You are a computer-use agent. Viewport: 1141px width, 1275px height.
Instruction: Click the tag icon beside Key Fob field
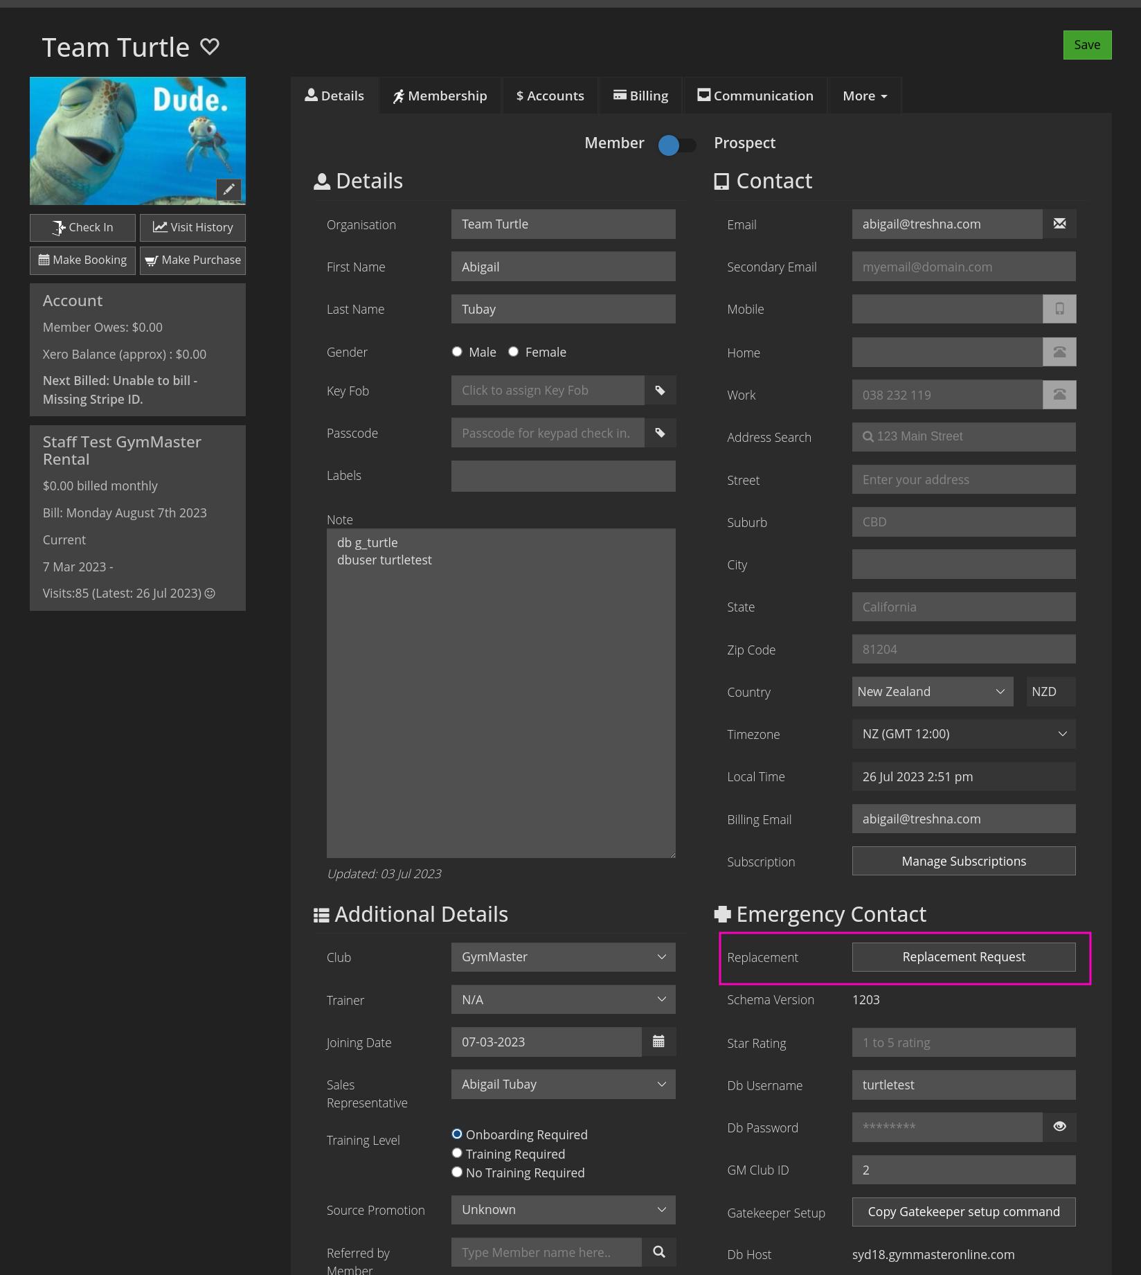coord(660,391)
